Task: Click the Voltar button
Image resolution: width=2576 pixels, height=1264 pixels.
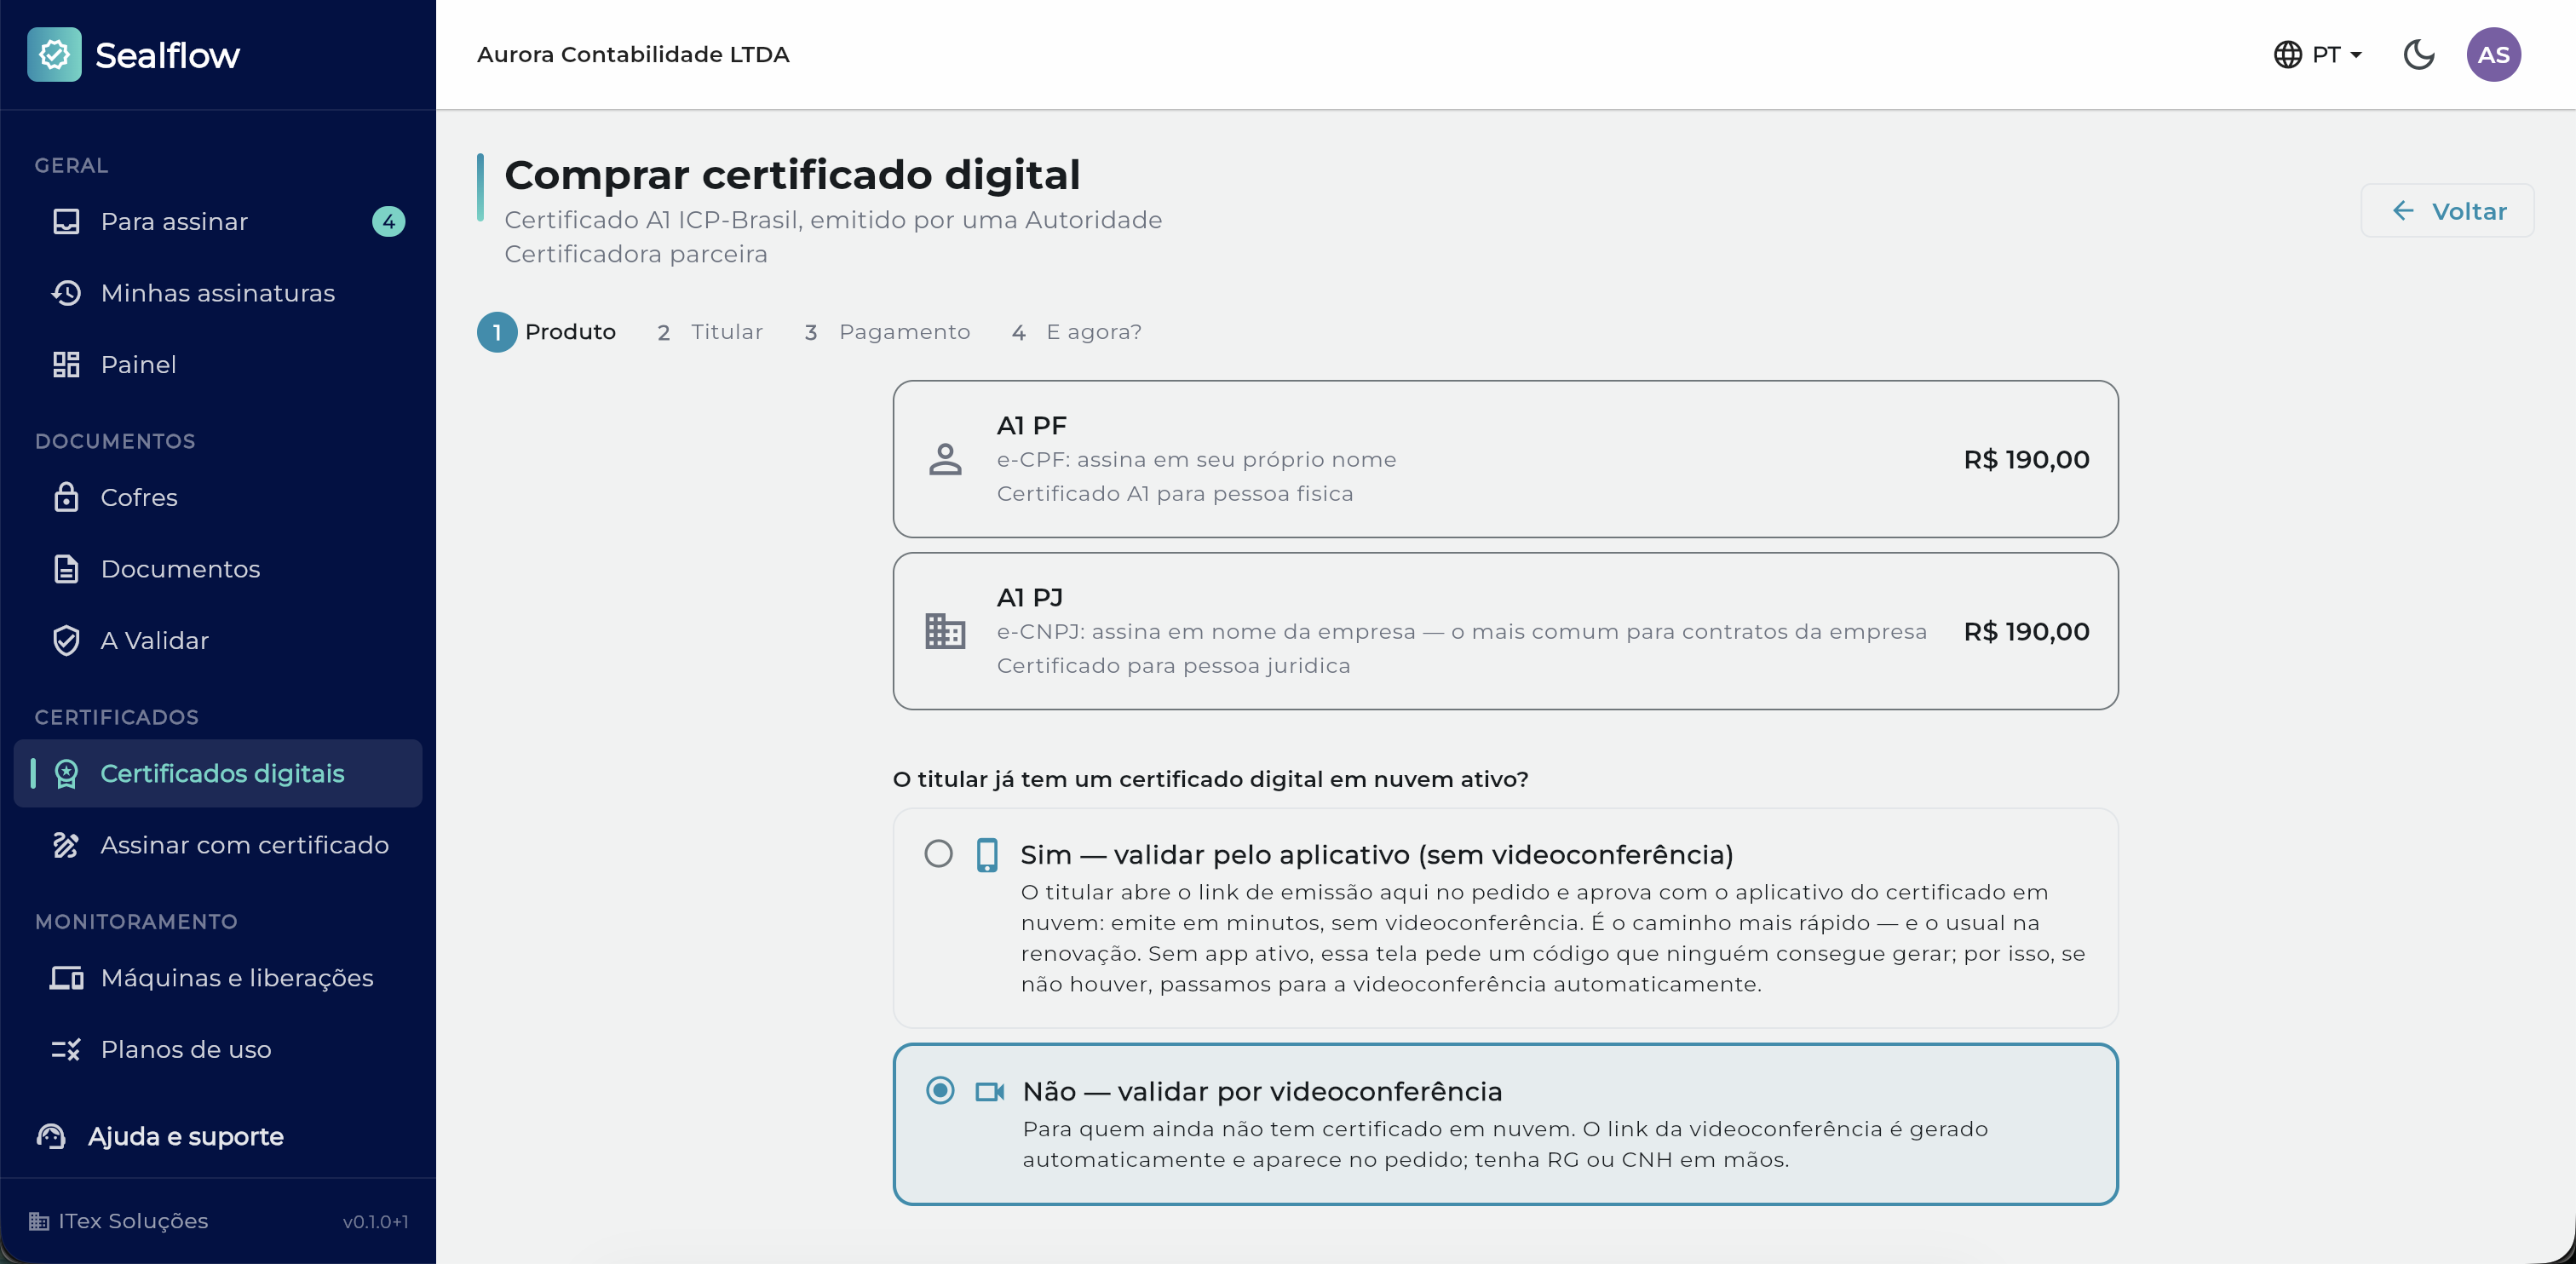Action: pos(2447,211)
